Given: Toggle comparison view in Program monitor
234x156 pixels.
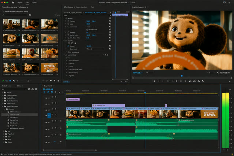Looking at the screenshot, I should (203, 81).
